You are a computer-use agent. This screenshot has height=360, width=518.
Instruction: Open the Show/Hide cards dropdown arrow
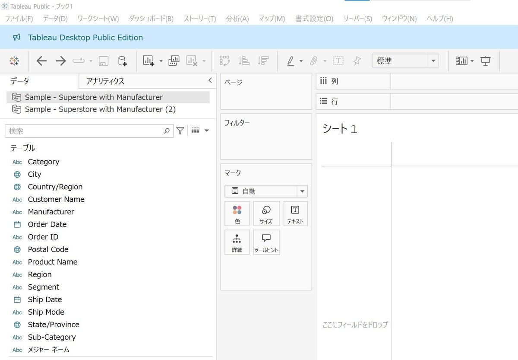[472, 61]
